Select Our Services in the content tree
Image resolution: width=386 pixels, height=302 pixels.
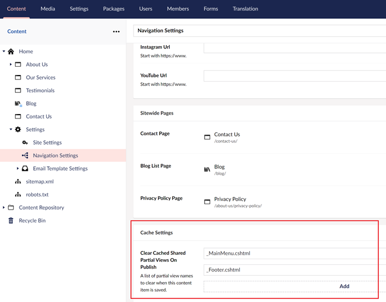point(41,77)
